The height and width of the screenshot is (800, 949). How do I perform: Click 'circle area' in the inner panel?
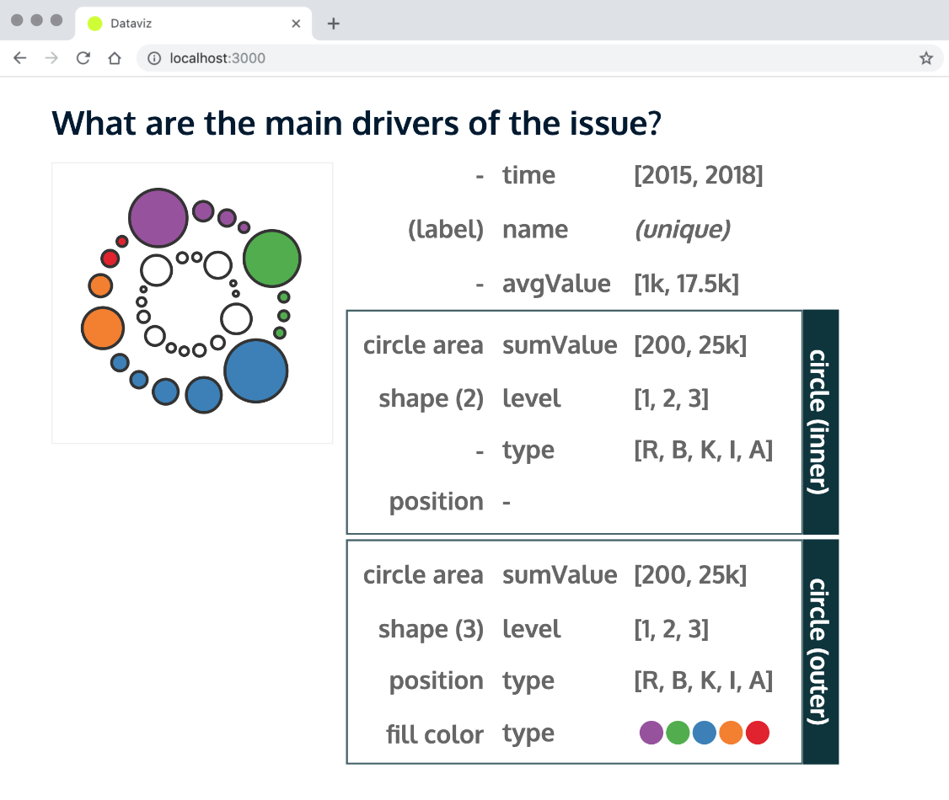click(423, 345)
